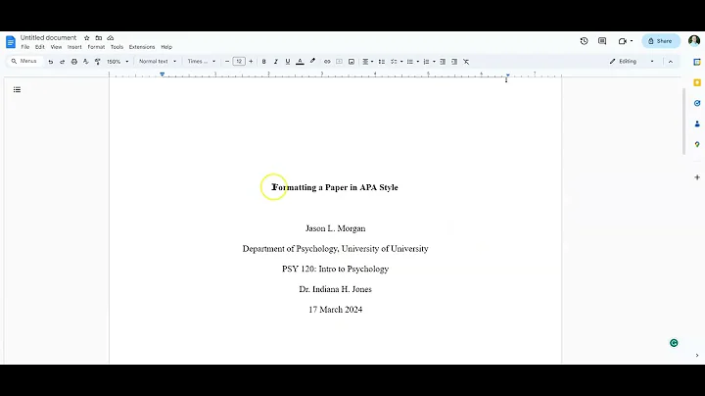Insert a link
705x396 pixels.
coord(327,62)
